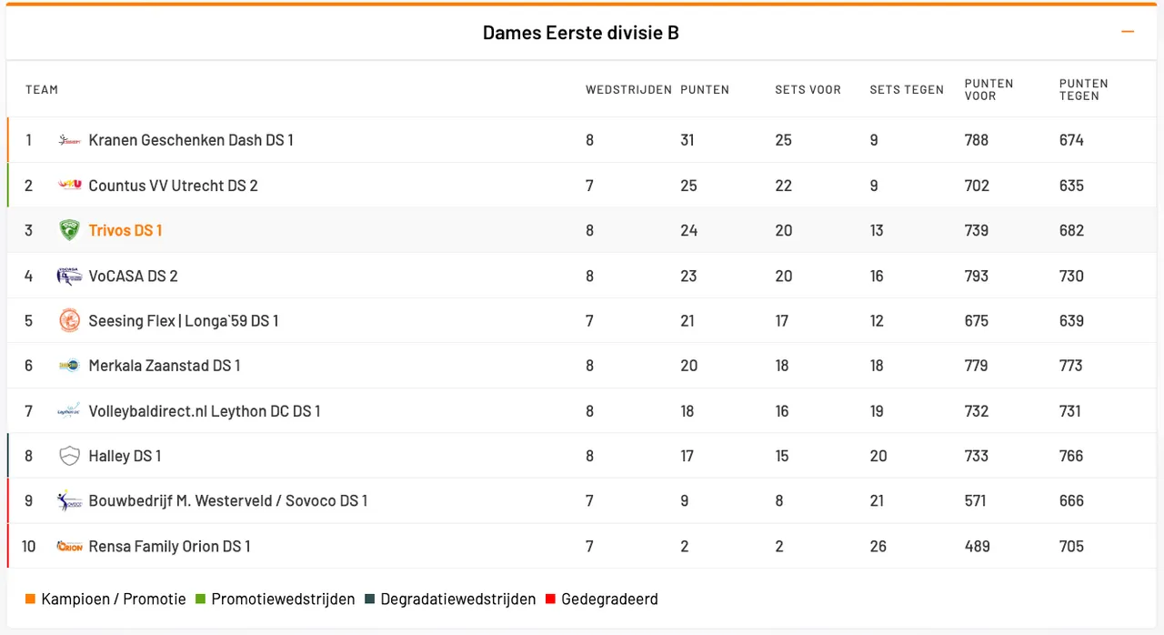1164x635 pixels.
Task: Click the green Trivos shield logo
Action: 69,230
